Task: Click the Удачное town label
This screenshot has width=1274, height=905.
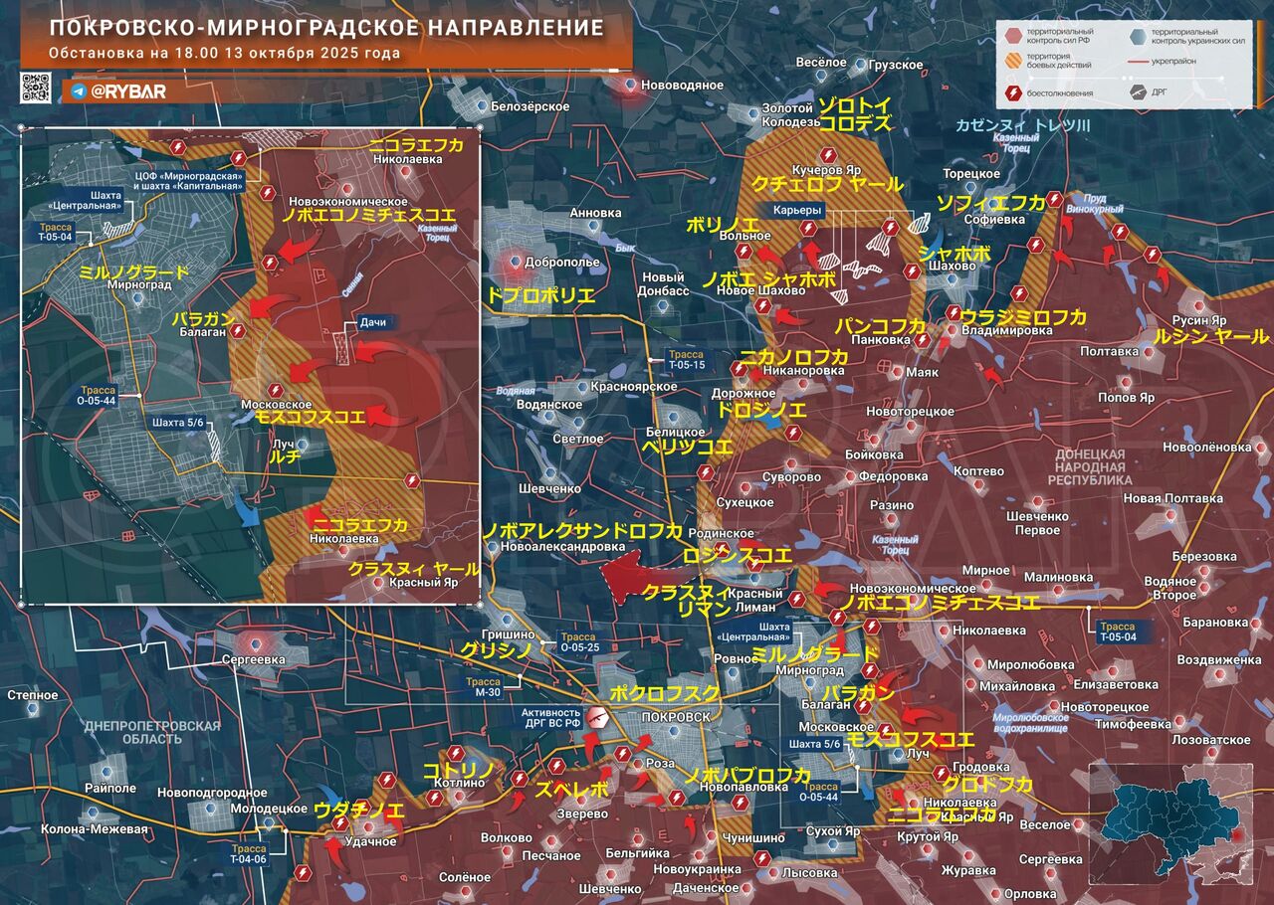Action: tap(369, 841)
